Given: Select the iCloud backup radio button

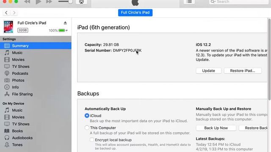Looking at the screenshot, I should 87,115.
